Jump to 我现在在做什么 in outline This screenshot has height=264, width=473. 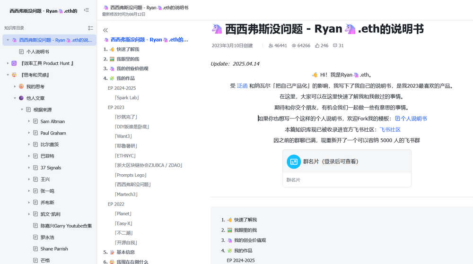point(132,262)
